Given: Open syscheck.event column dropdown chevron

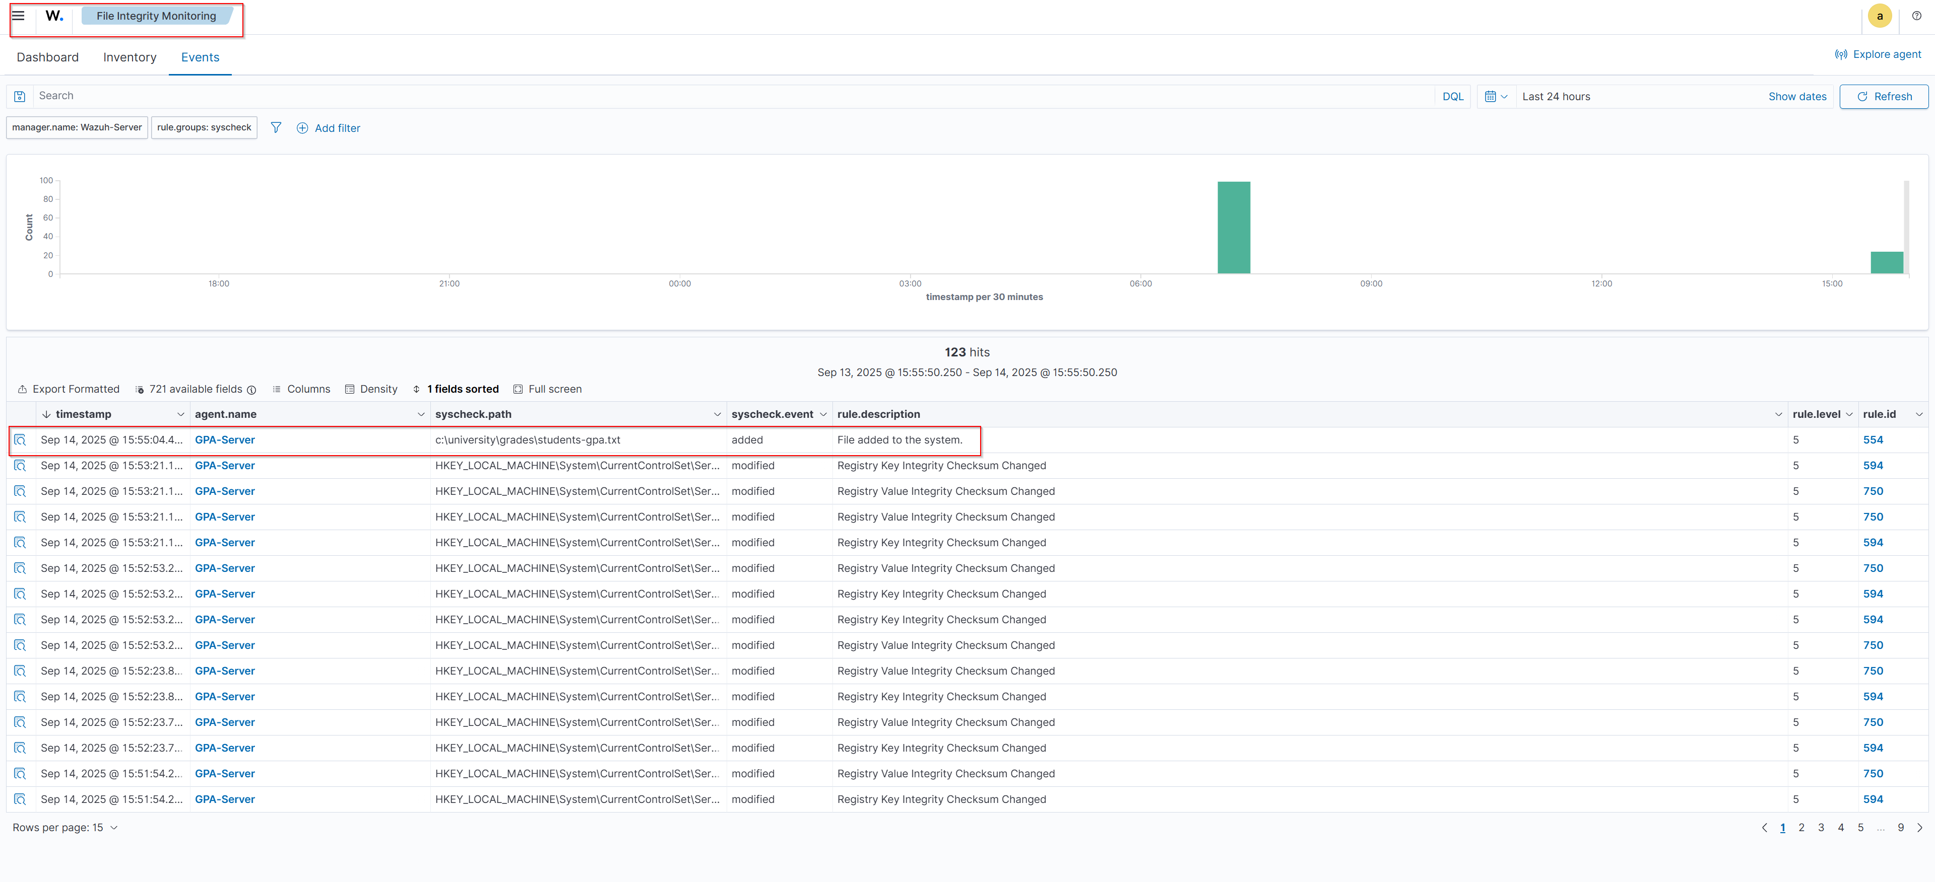Looking at the screenshot, I should click(822, 414).
